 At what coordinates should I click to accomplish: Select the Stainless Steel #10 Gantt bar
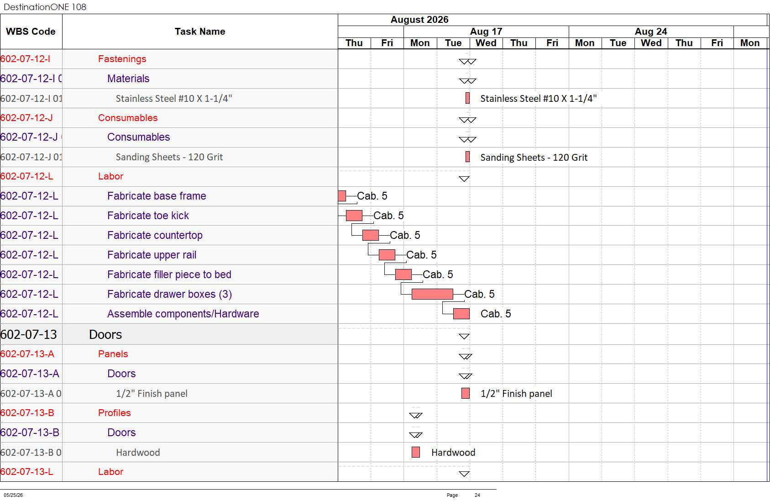[x=467, y=98]
